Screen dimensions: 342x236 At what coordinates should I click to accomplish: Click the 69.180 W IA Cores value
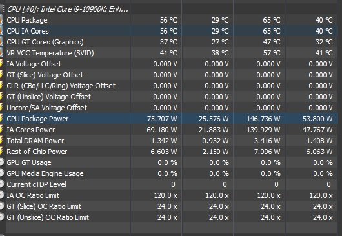coord(162,130)
